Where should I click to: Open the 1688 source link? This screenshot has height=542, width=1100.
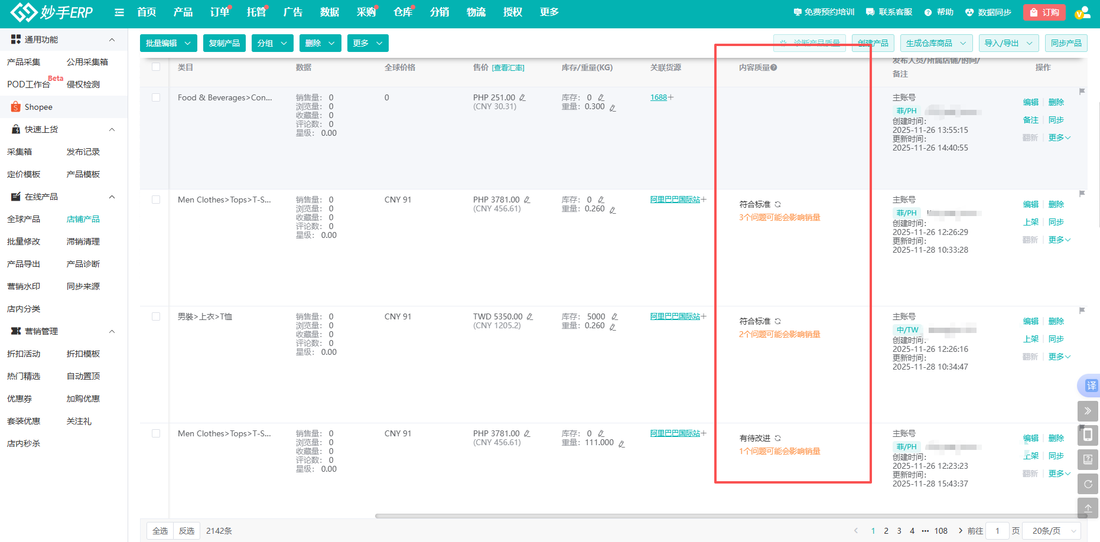(x=658, y=97)
